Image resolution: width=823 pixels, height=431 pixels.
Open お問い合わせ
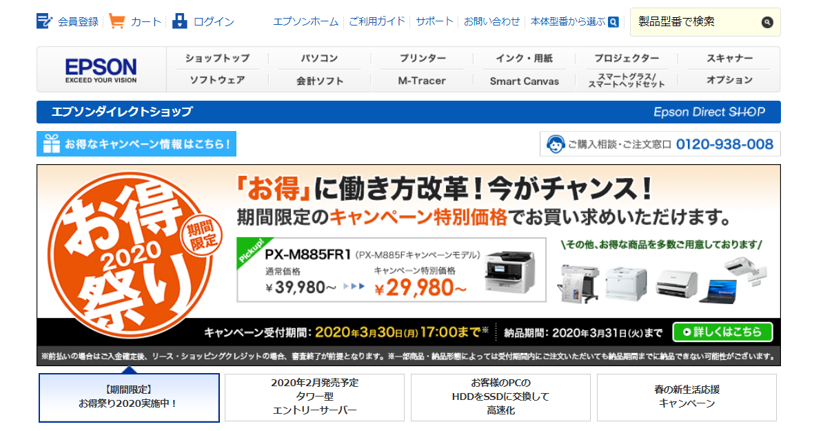coord(492,21)
